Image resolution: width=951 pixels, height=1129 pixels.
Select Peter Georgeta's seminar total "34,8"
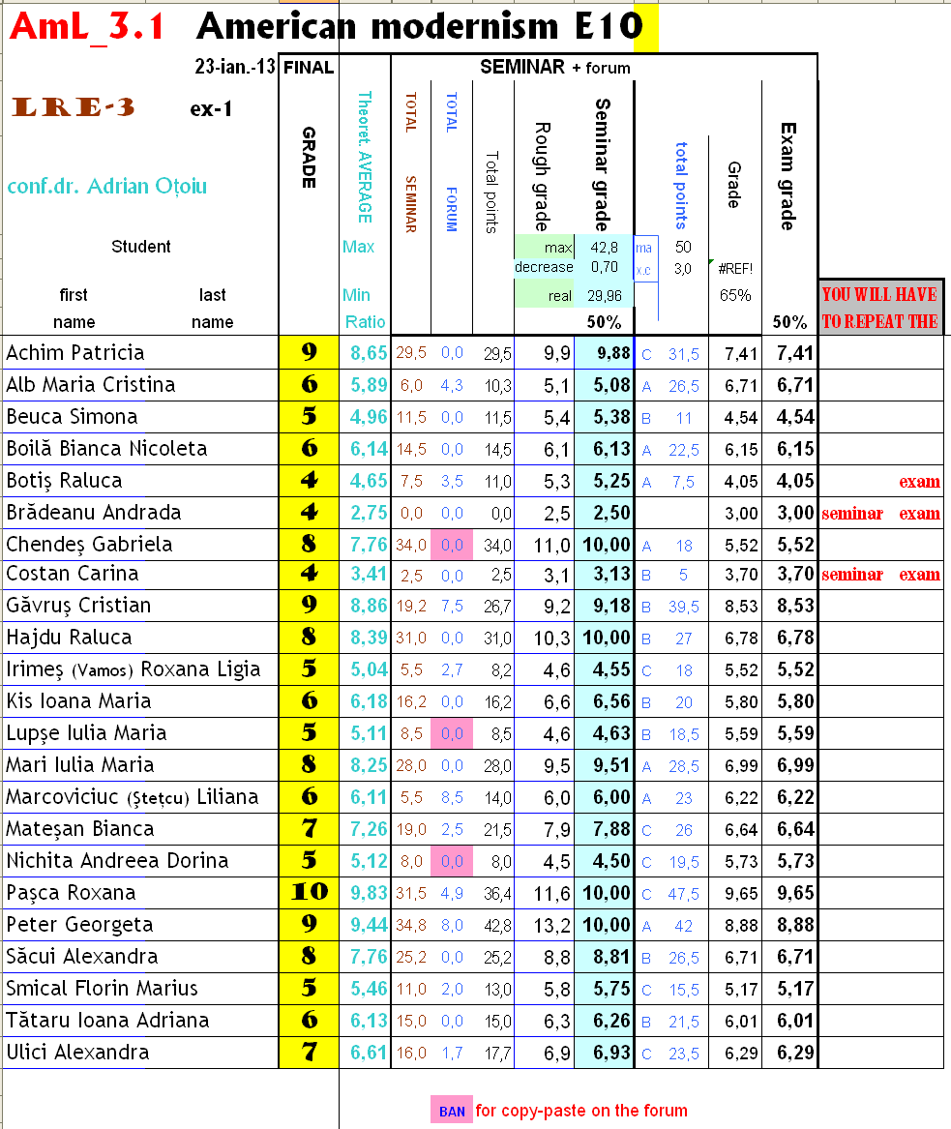point(411,925)
